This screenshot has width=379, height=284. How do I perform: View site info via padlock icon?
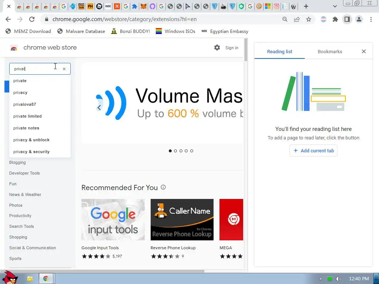coord(47,19)
